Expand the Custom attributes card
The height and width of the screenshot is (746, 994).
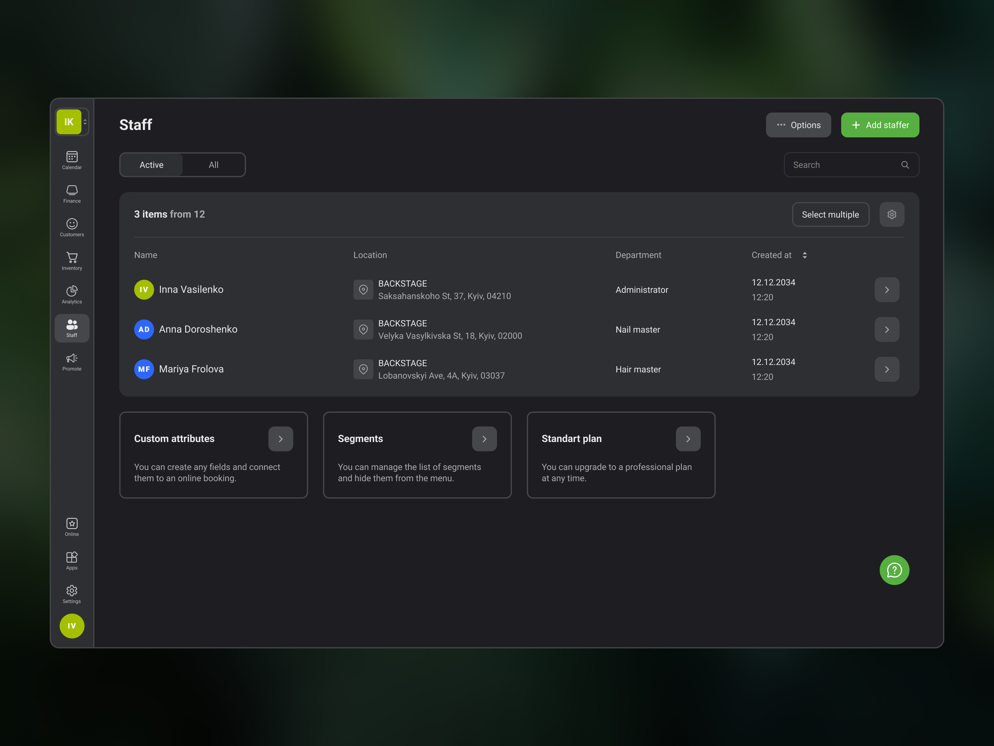coord(280,438)
